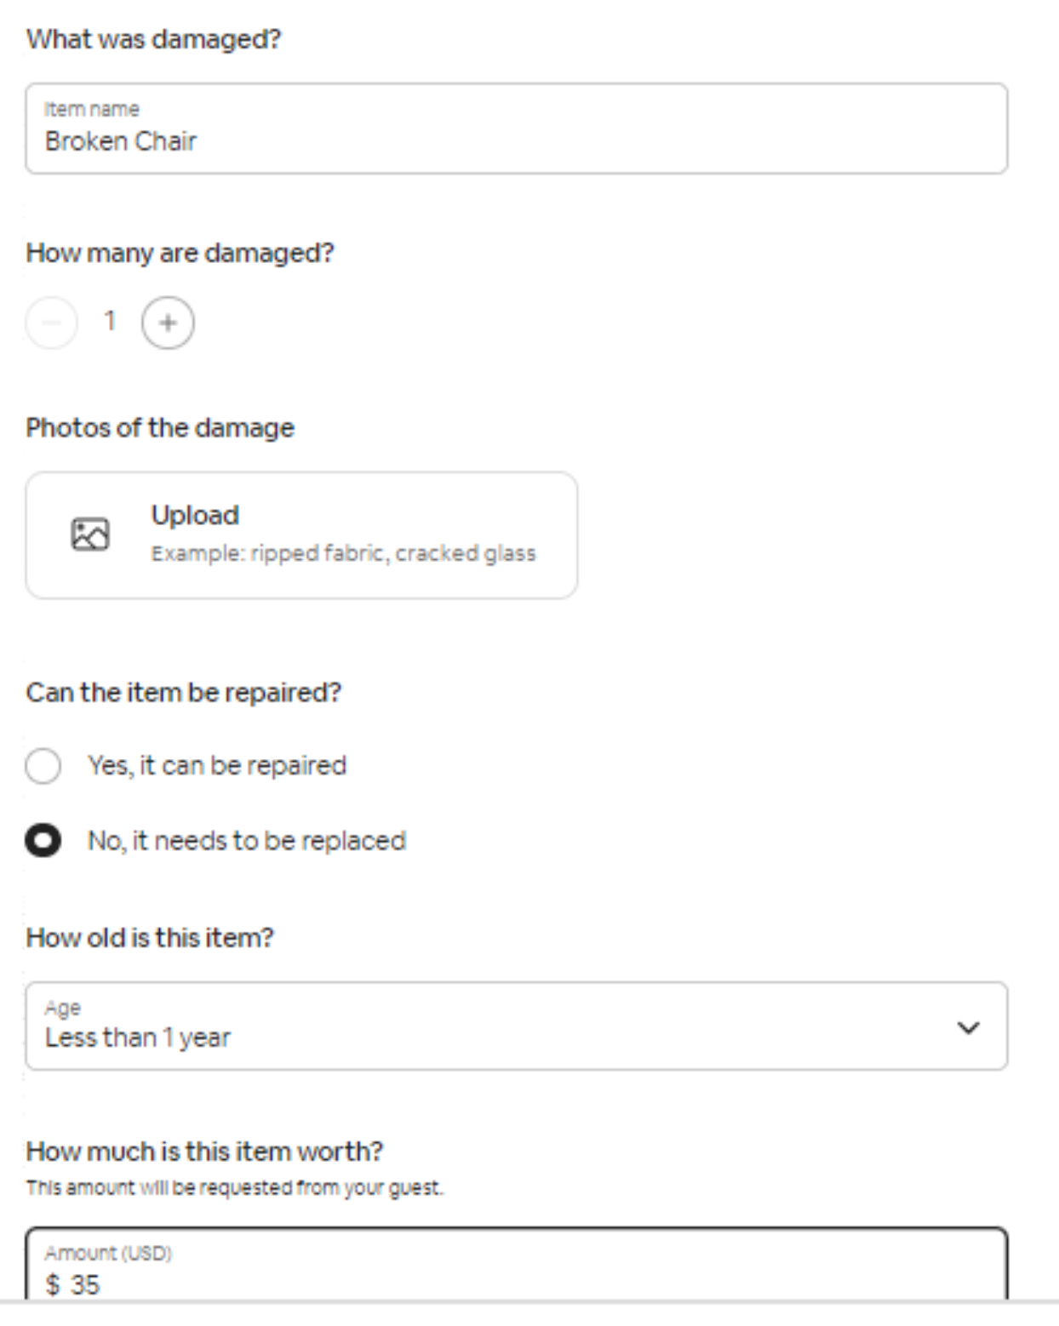Click the photo upload image icon
This screenshot has height=1326, width=1059.
(x=90, y=534)
